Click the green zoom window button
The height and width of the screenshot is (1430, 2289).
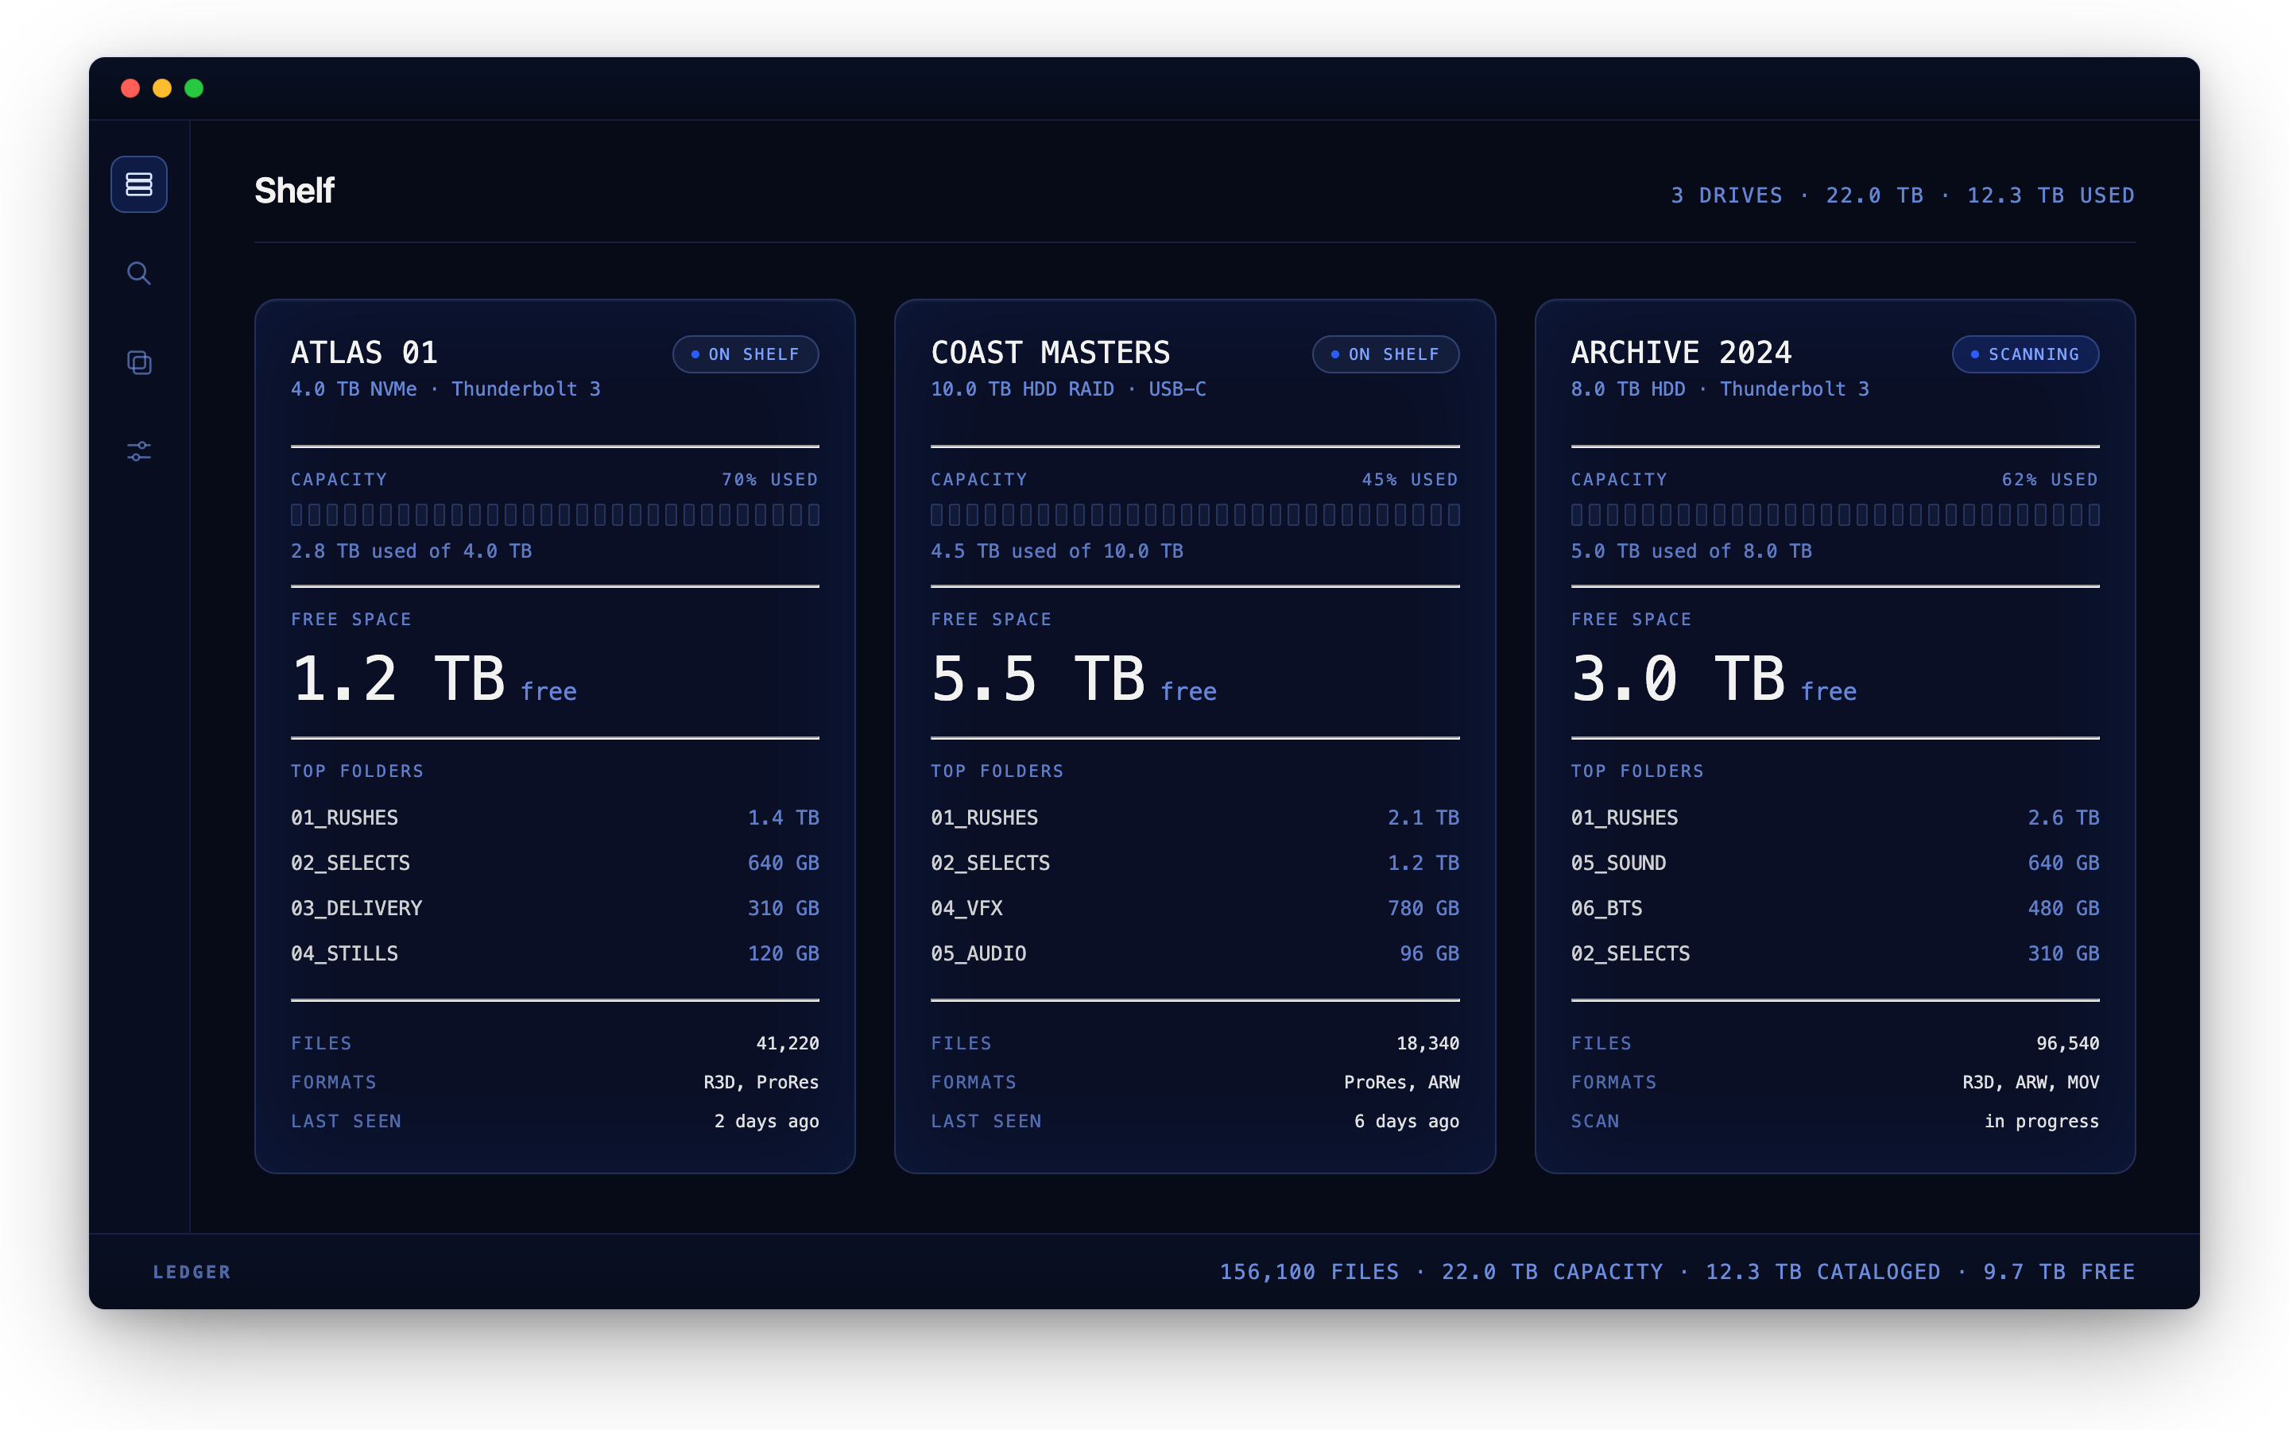tap(194, 88)
